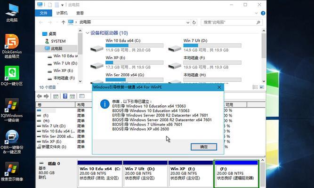
Task: Click navigation pane scroll down arrow
Action: tap(81, 81)
